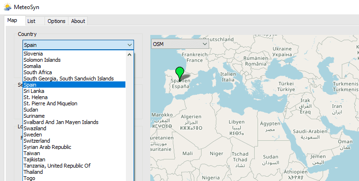Select Svalbard And Jan Mayen Islands
This screenshot has height=181, width=359.
74,122
